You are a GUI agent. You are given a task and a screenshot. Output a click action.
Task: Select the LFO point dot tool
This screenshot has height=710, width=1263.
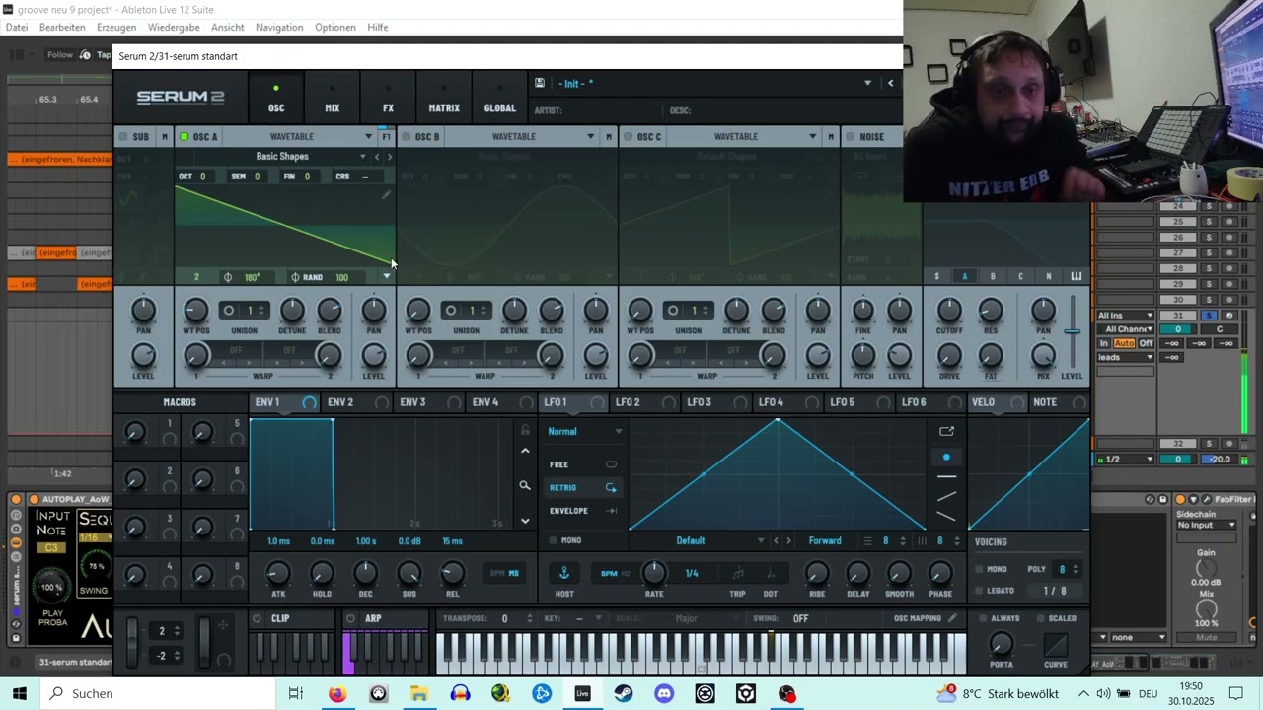pyautogui.click(x=946, y=458)
